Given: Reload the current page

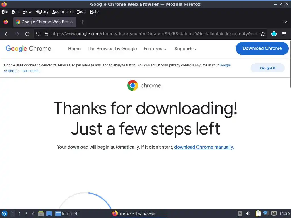Looking at the screenshot, I should click(x=27, y=34).
